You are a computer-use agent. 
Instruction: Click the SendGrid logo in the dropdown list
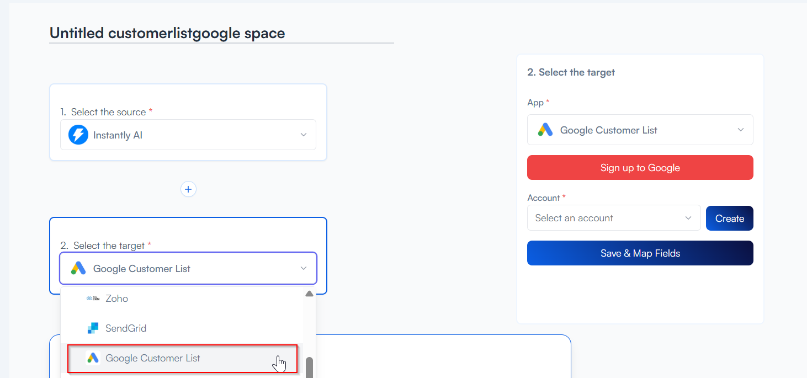[x=93, y=328]
